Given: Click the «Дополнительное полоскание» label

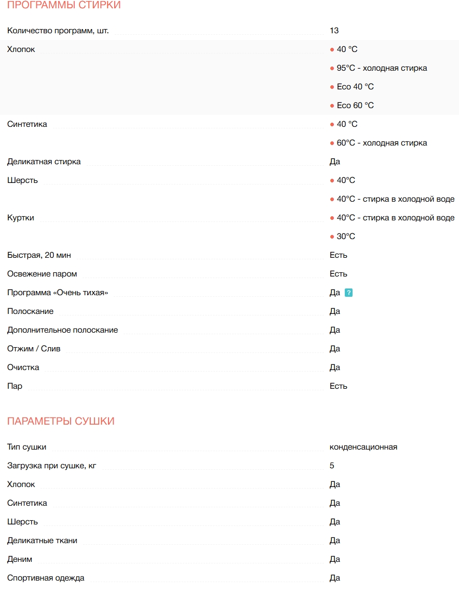Looking at the screenshot, I should [62, 330].
